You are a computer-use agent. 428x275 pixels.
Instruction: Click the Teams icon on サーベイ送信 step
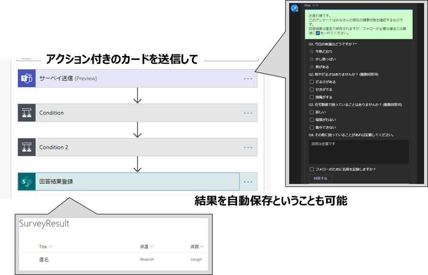click(26, 78)
